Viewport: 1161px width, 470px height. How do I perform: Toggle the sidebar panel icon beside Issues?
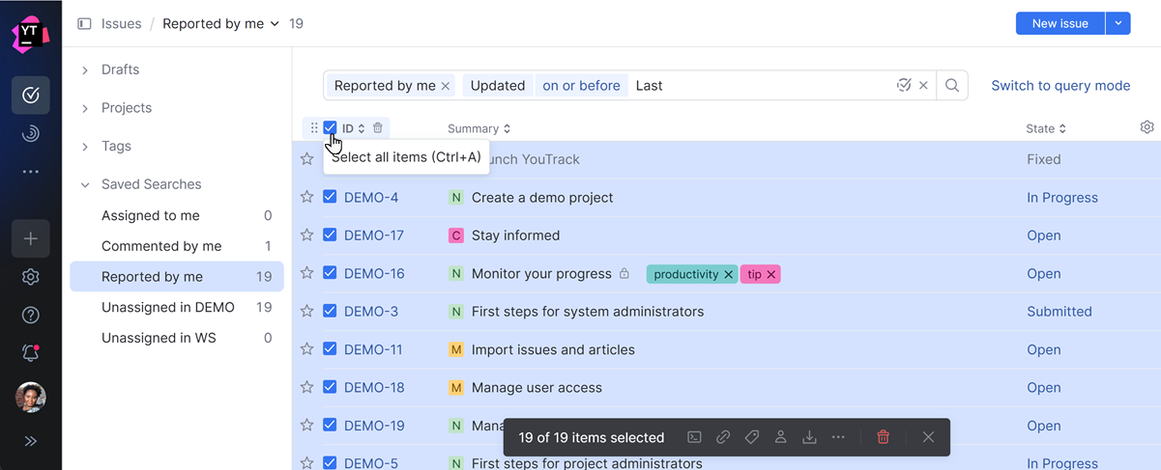click(x=84, y=23)
